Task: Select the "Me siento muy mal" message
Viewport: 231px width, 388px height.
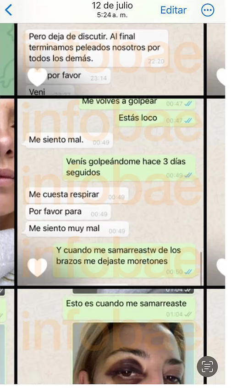Action: (76, 229)
